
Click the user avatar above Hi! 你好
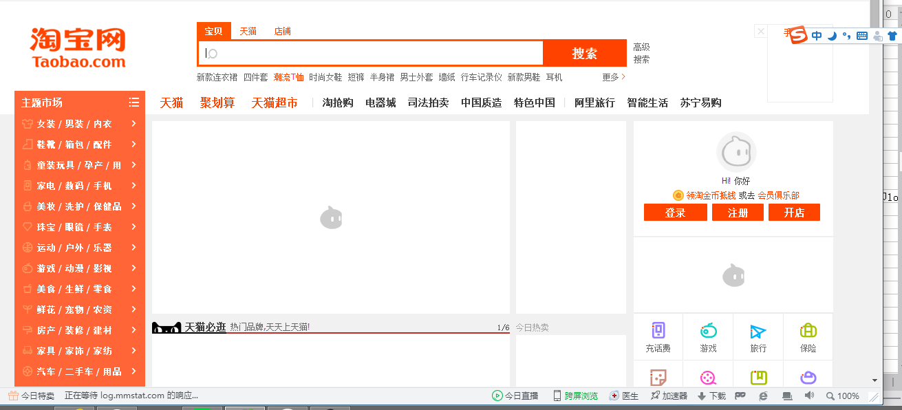[736, 152]
